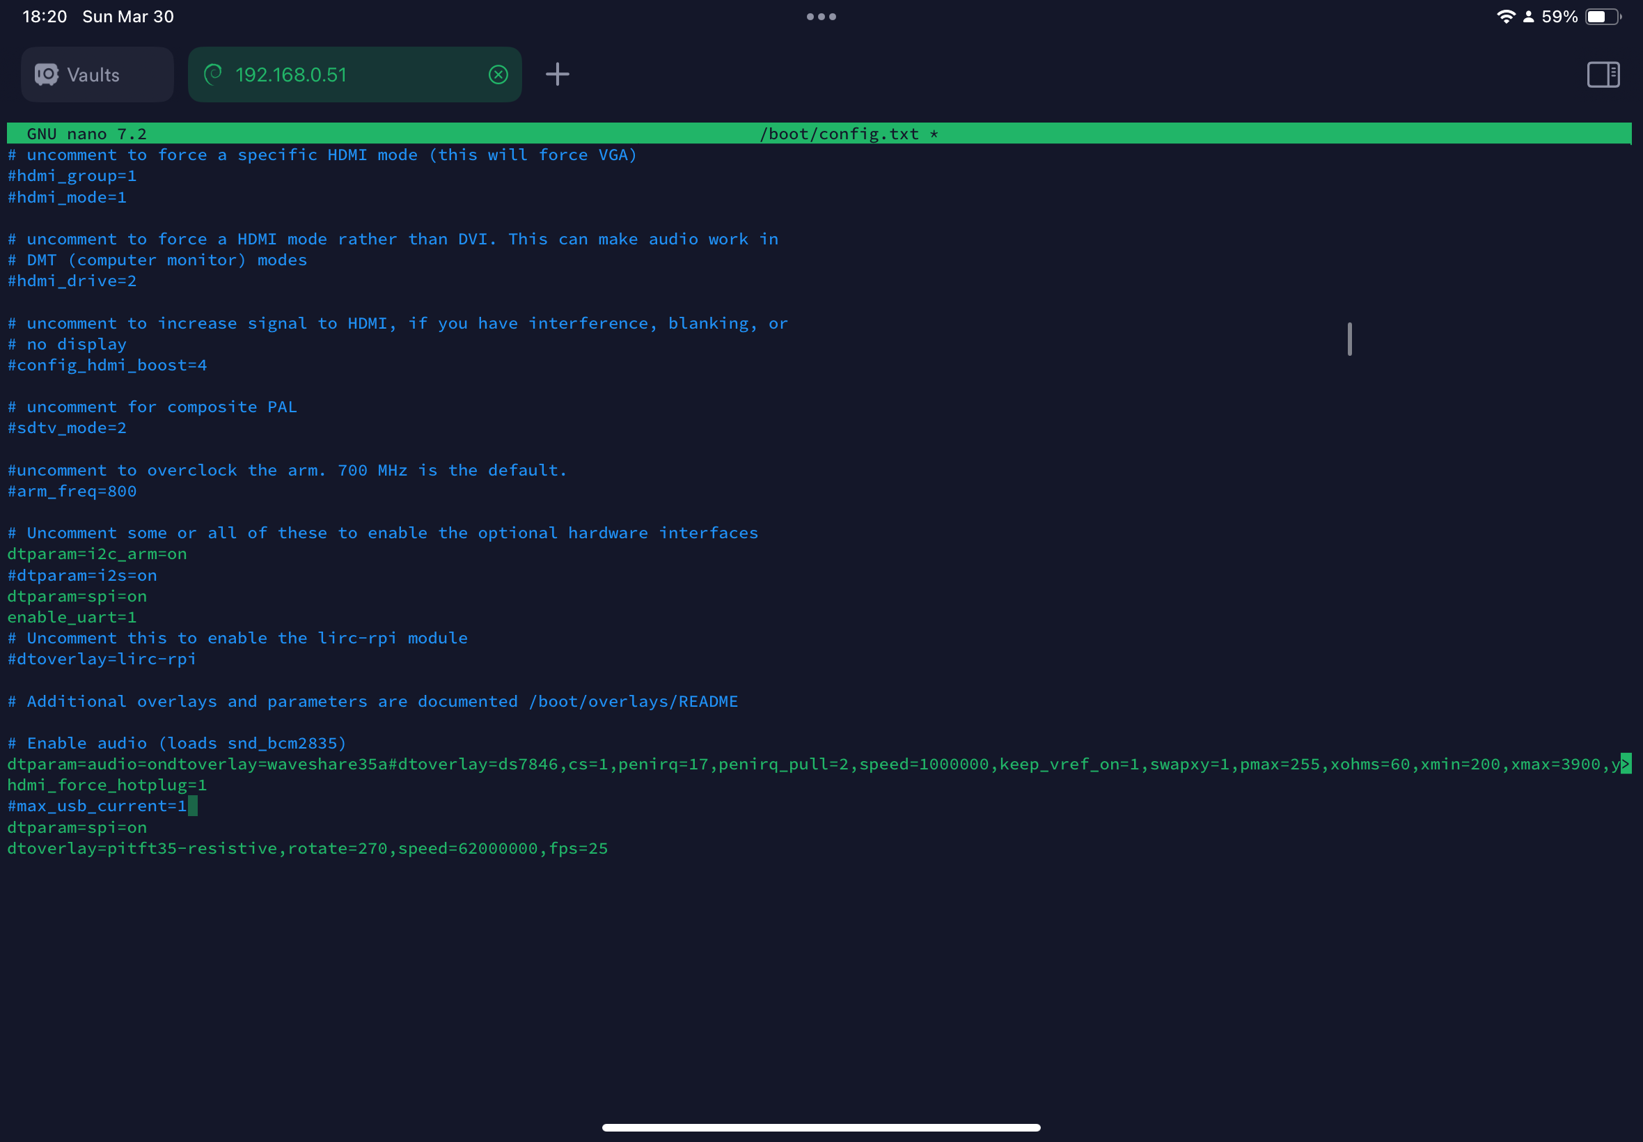Select the 192.168.0.51 terminal tab
The height and width of the screenshot is (1142, 1643).
click(355, 75)
